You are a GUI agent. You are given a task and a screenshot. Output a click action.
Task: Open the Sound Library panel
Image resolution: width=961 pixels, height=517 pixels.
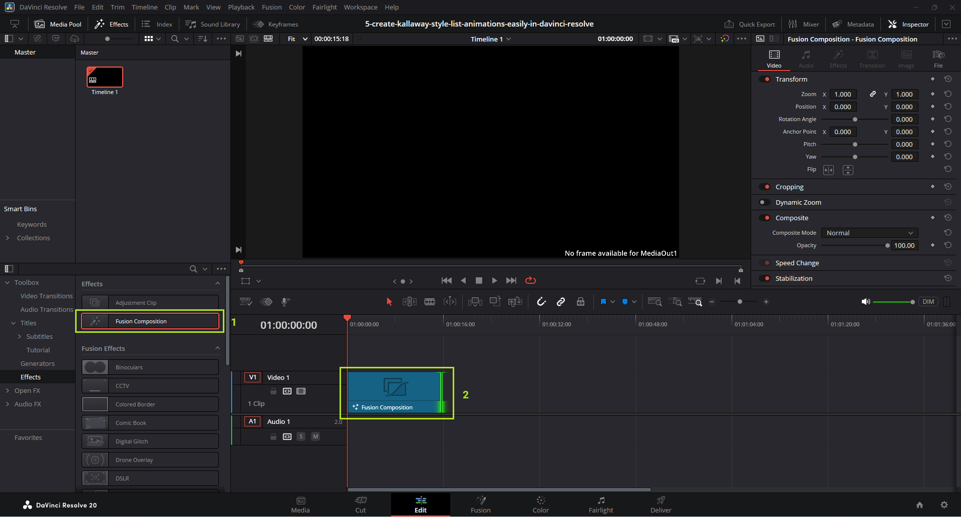pyautogui.click(x=213, y=24)
